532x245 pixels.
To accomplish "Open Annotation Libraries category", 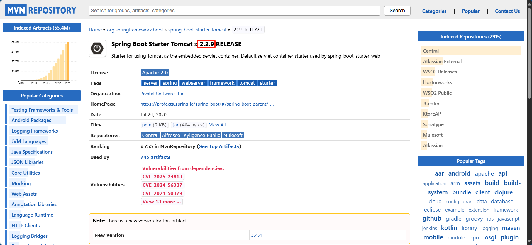I will tap(34, 204).
